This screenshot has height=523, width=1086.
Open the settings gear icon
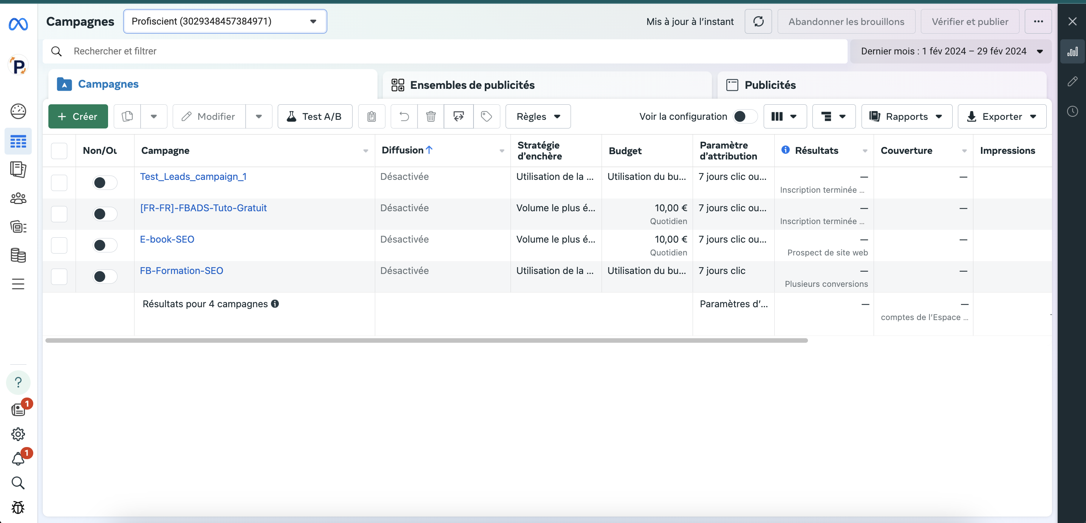pyautogui.click(x=18, y=434)
